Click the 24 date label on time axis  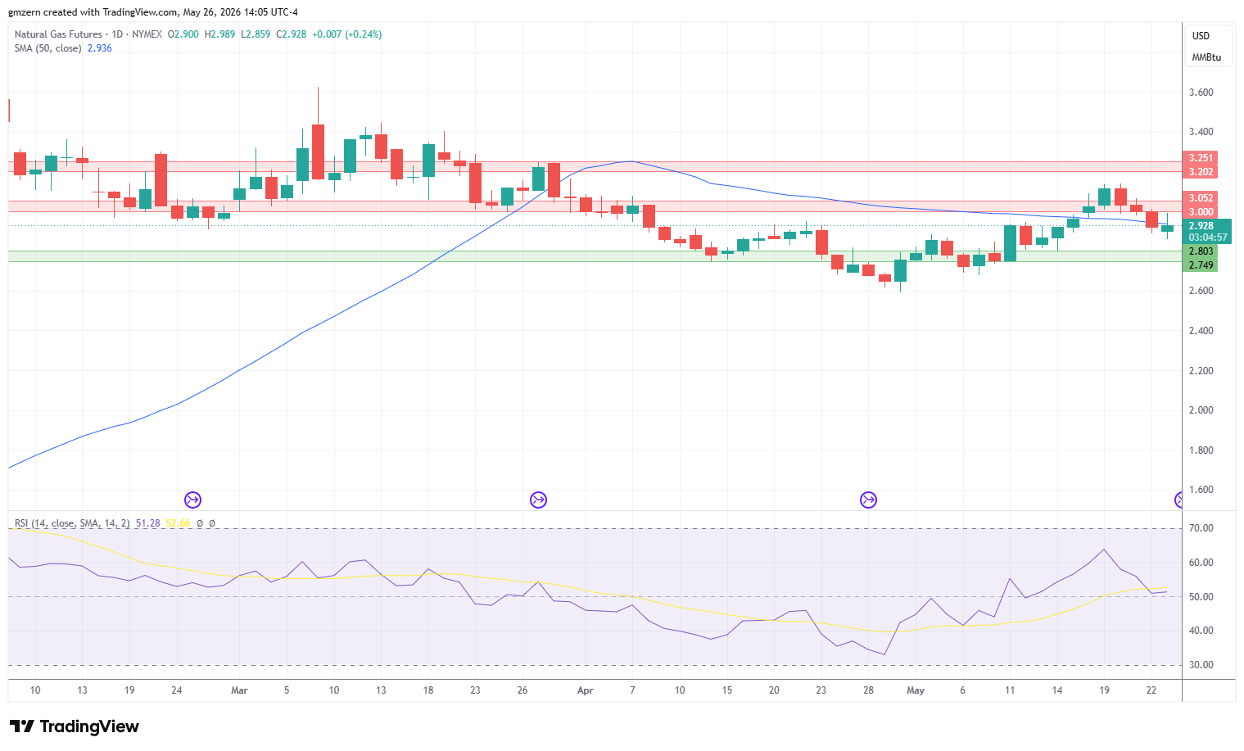177,690
